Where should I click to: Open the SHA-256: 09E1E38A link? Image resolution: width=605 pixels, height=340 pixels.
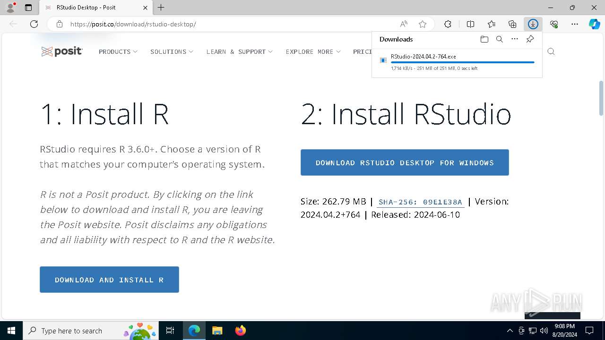420,202
